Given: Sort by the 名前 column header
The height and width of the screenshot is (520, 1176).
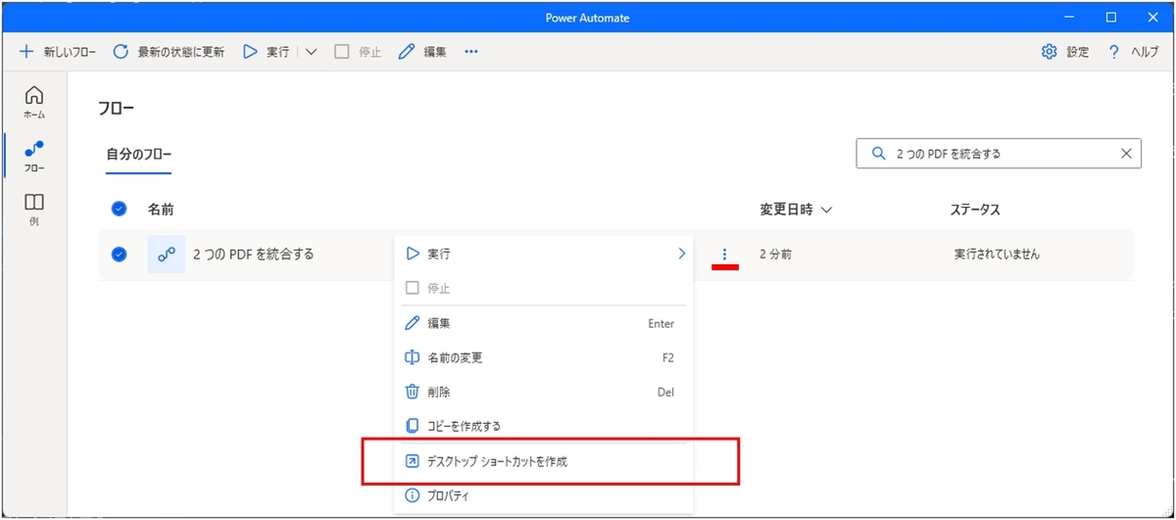Looking at the screenshot, I should tap(161, 210).
